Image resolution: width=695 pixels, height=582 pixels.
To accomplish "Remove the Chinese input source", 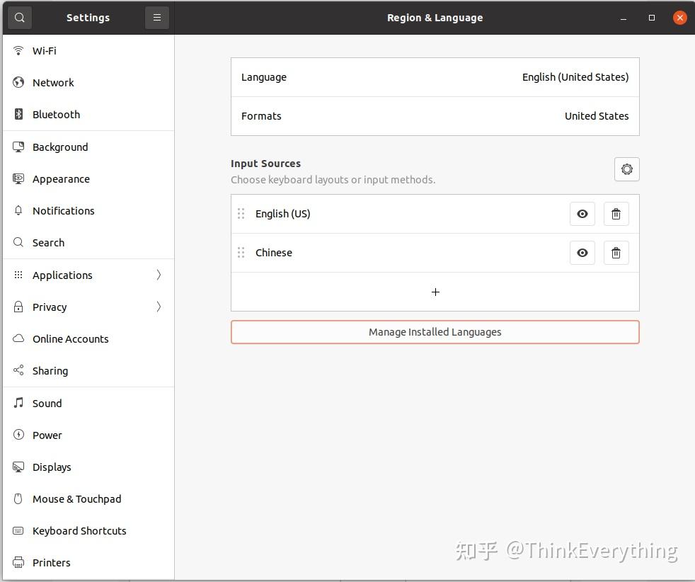I will point(616,253).
